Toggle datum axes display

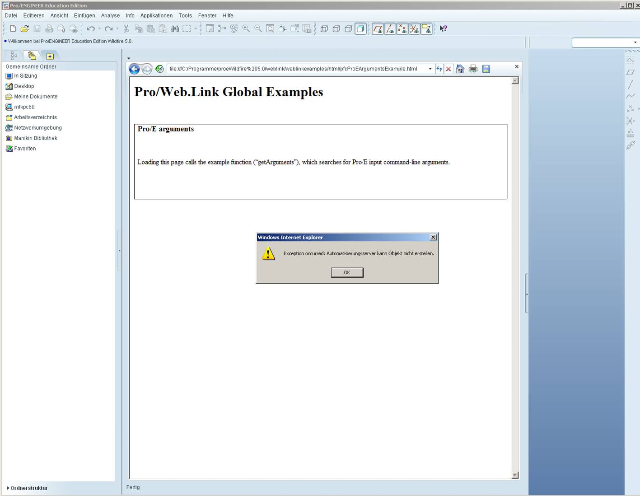tap(390, 28)
